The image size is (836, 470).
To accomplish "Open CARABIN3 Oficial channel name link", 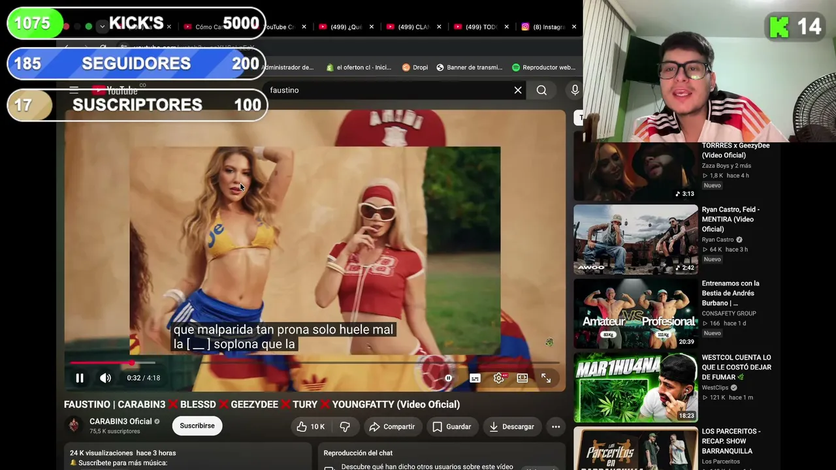I will (121, 422).
